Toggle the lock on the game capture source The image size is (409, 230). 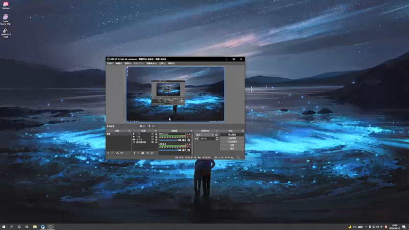click(x=156, y=140)
